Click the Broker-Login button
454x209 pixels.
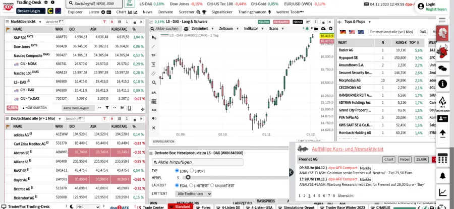pos(31,11)
